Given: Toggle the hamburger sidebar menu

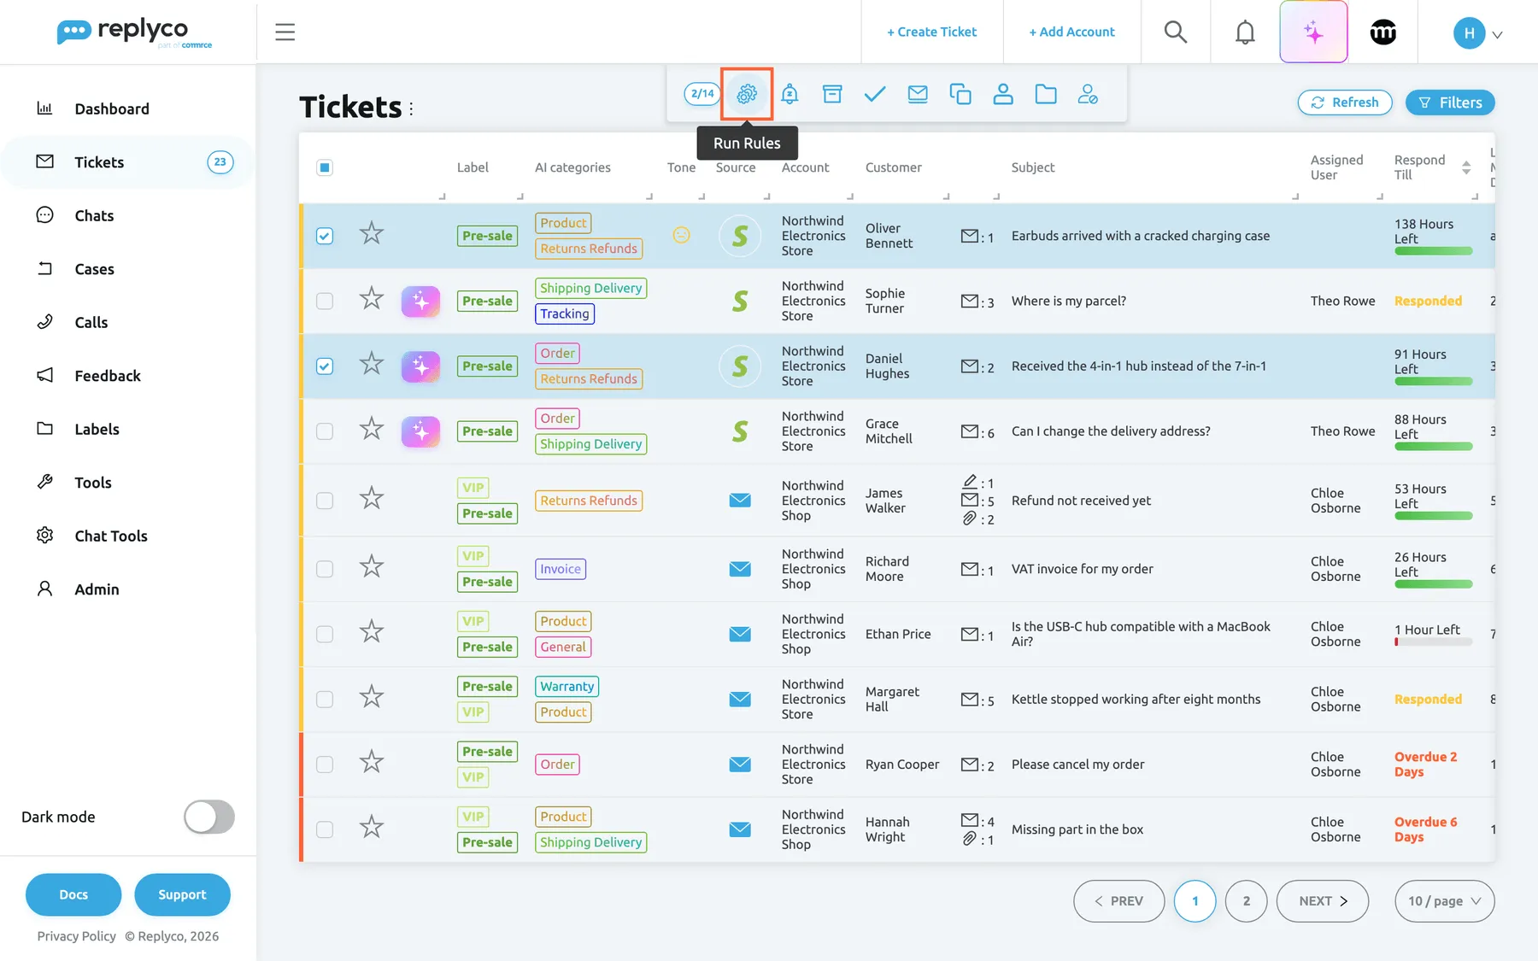Looking at the screenshot, I should point(285,32).
